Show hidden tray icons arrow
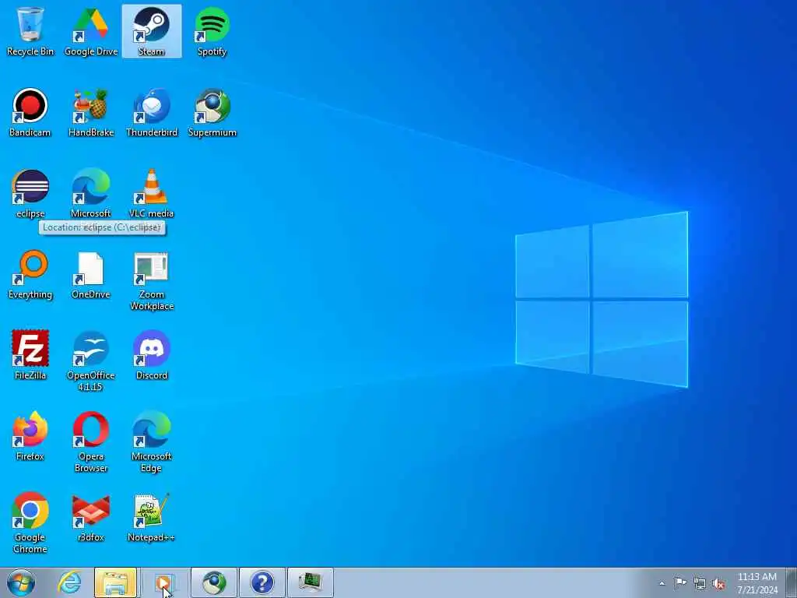 point(662,583)
